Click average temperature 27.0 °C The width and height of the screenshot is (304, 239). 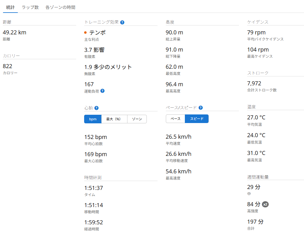coord(256,118)
